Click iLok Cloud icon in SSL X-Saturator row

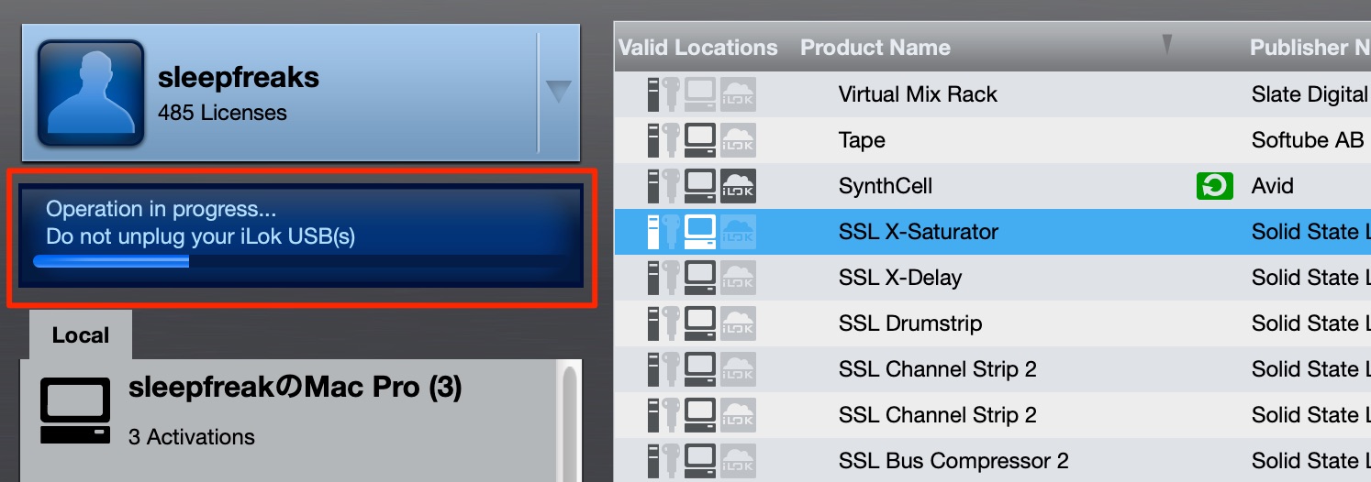[x=739, y=232]
